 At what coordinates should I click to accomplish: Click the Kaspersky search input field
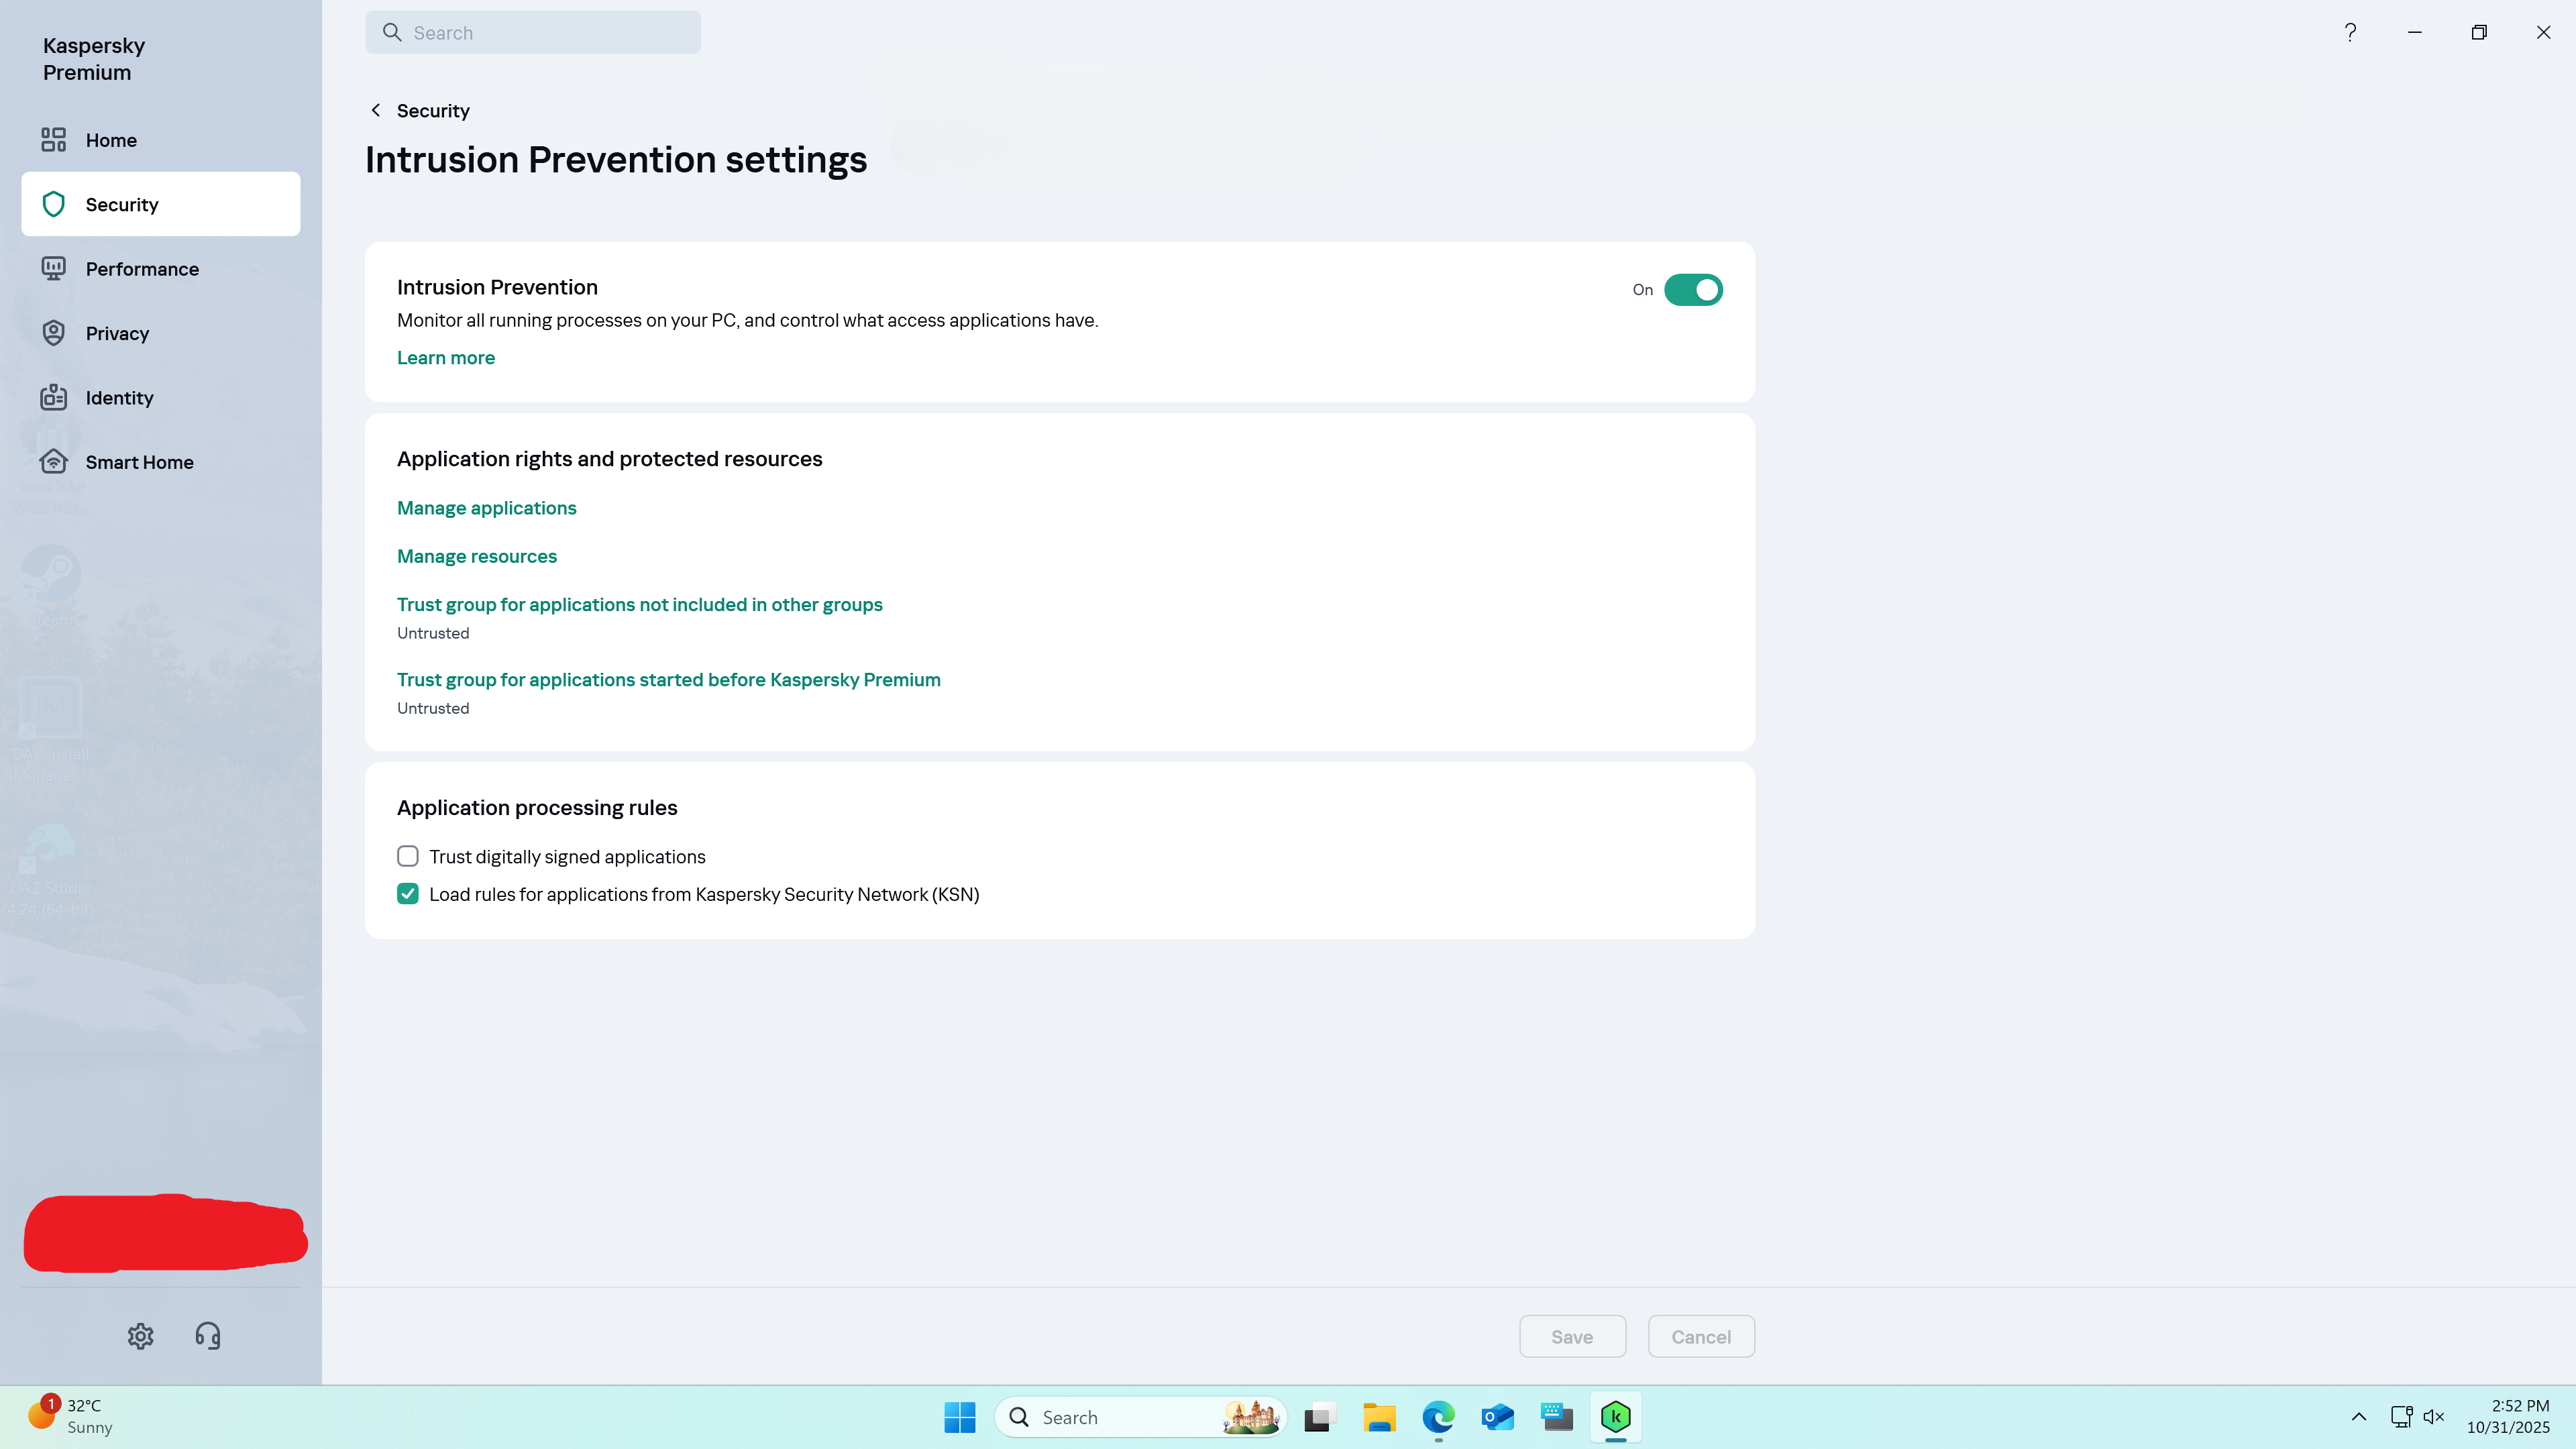pos(533,32)
